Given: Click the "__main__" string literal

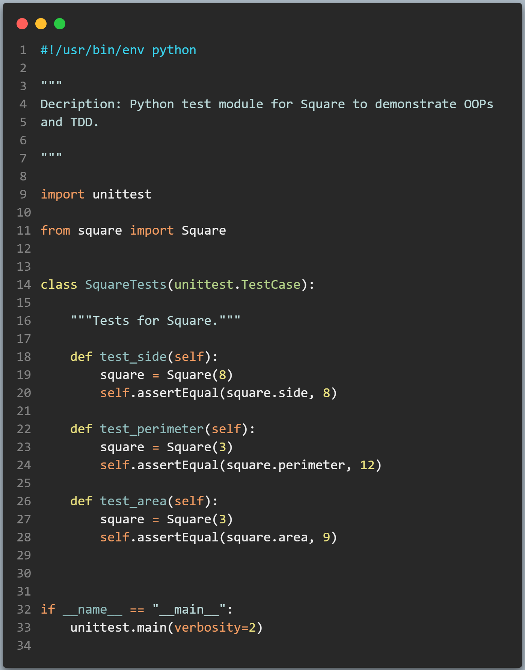Looking at the screenshot, I should pyautogui.click(x=189, y=609).
